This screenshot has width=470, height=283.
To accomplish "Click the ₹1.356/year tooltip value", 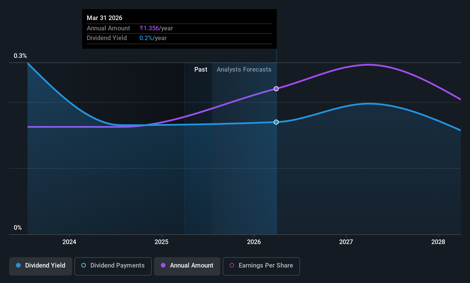I will (156, 28).
